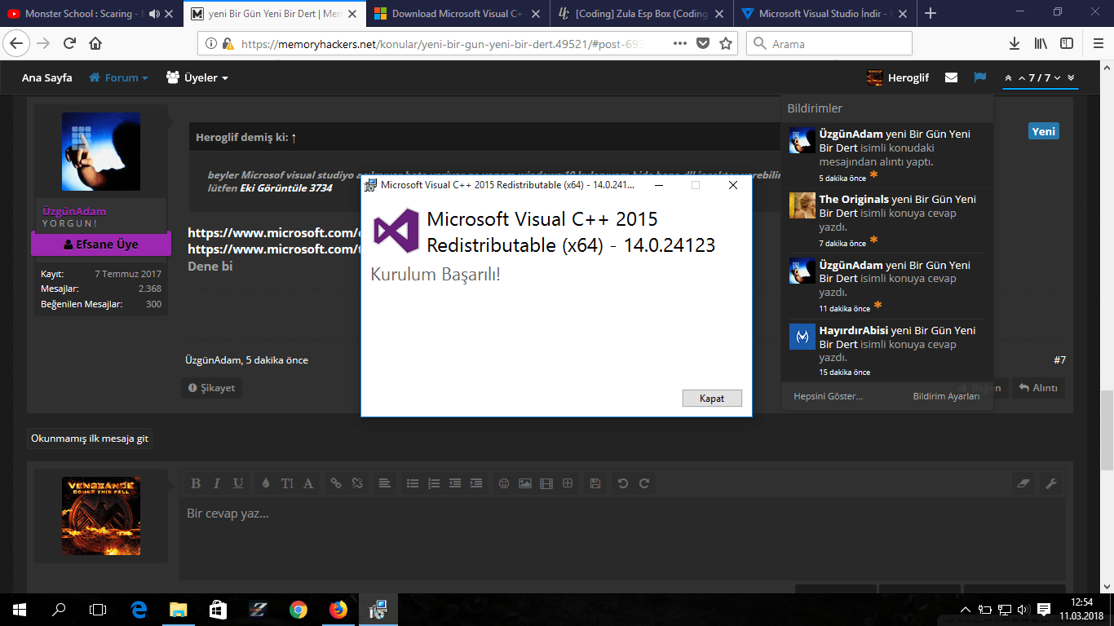Click 'Okunmamış ilk mesaja git' button
Viewport: 1114px width, 626px height.
click(90, 439)
